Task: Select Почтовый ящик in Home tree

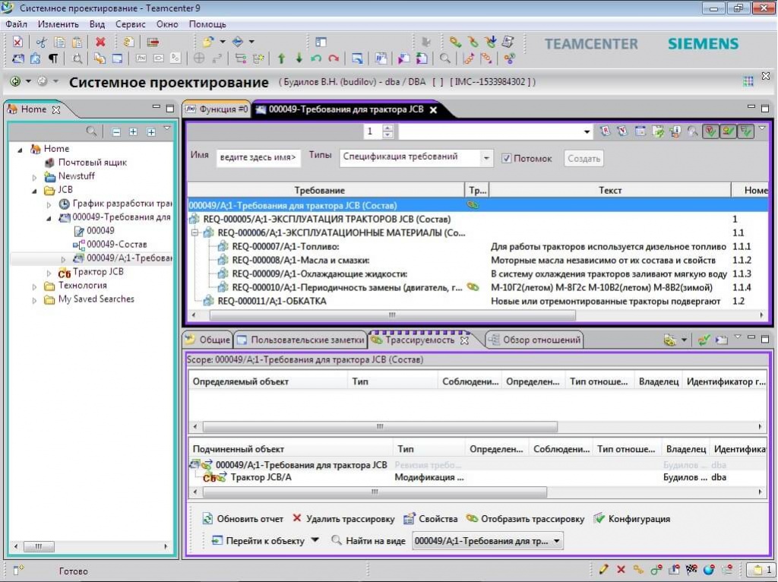Action: (85, 163)
